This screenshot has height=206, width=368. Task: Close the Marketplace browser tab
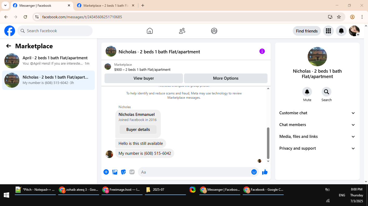[133, 5]
